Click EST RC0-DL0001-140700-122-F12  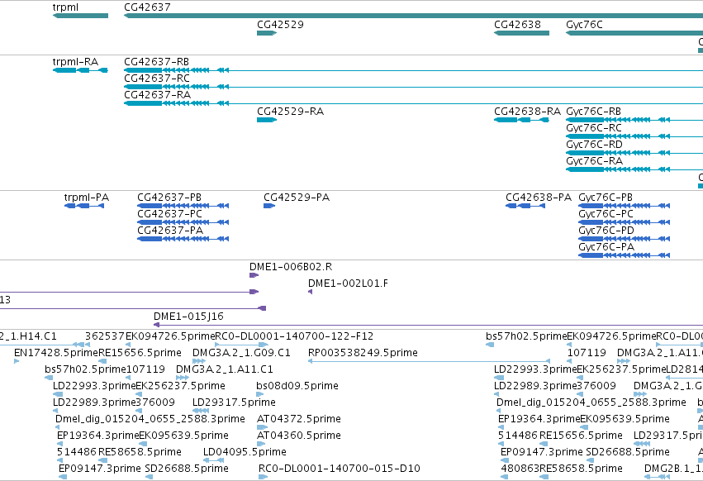tap(242, 345)
